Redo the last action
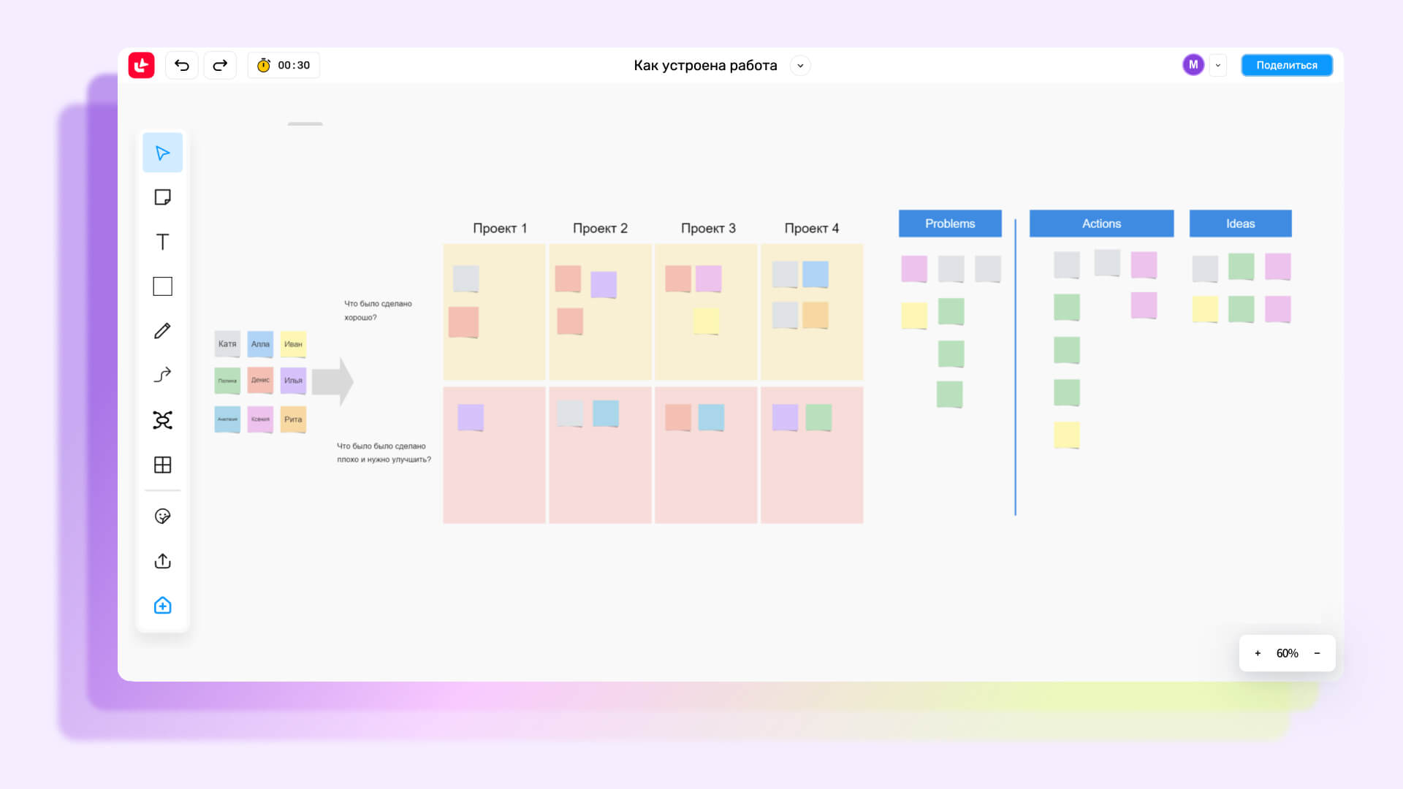Image resolution: width=1403 pixels, height=789 pixels. [220, 65]
